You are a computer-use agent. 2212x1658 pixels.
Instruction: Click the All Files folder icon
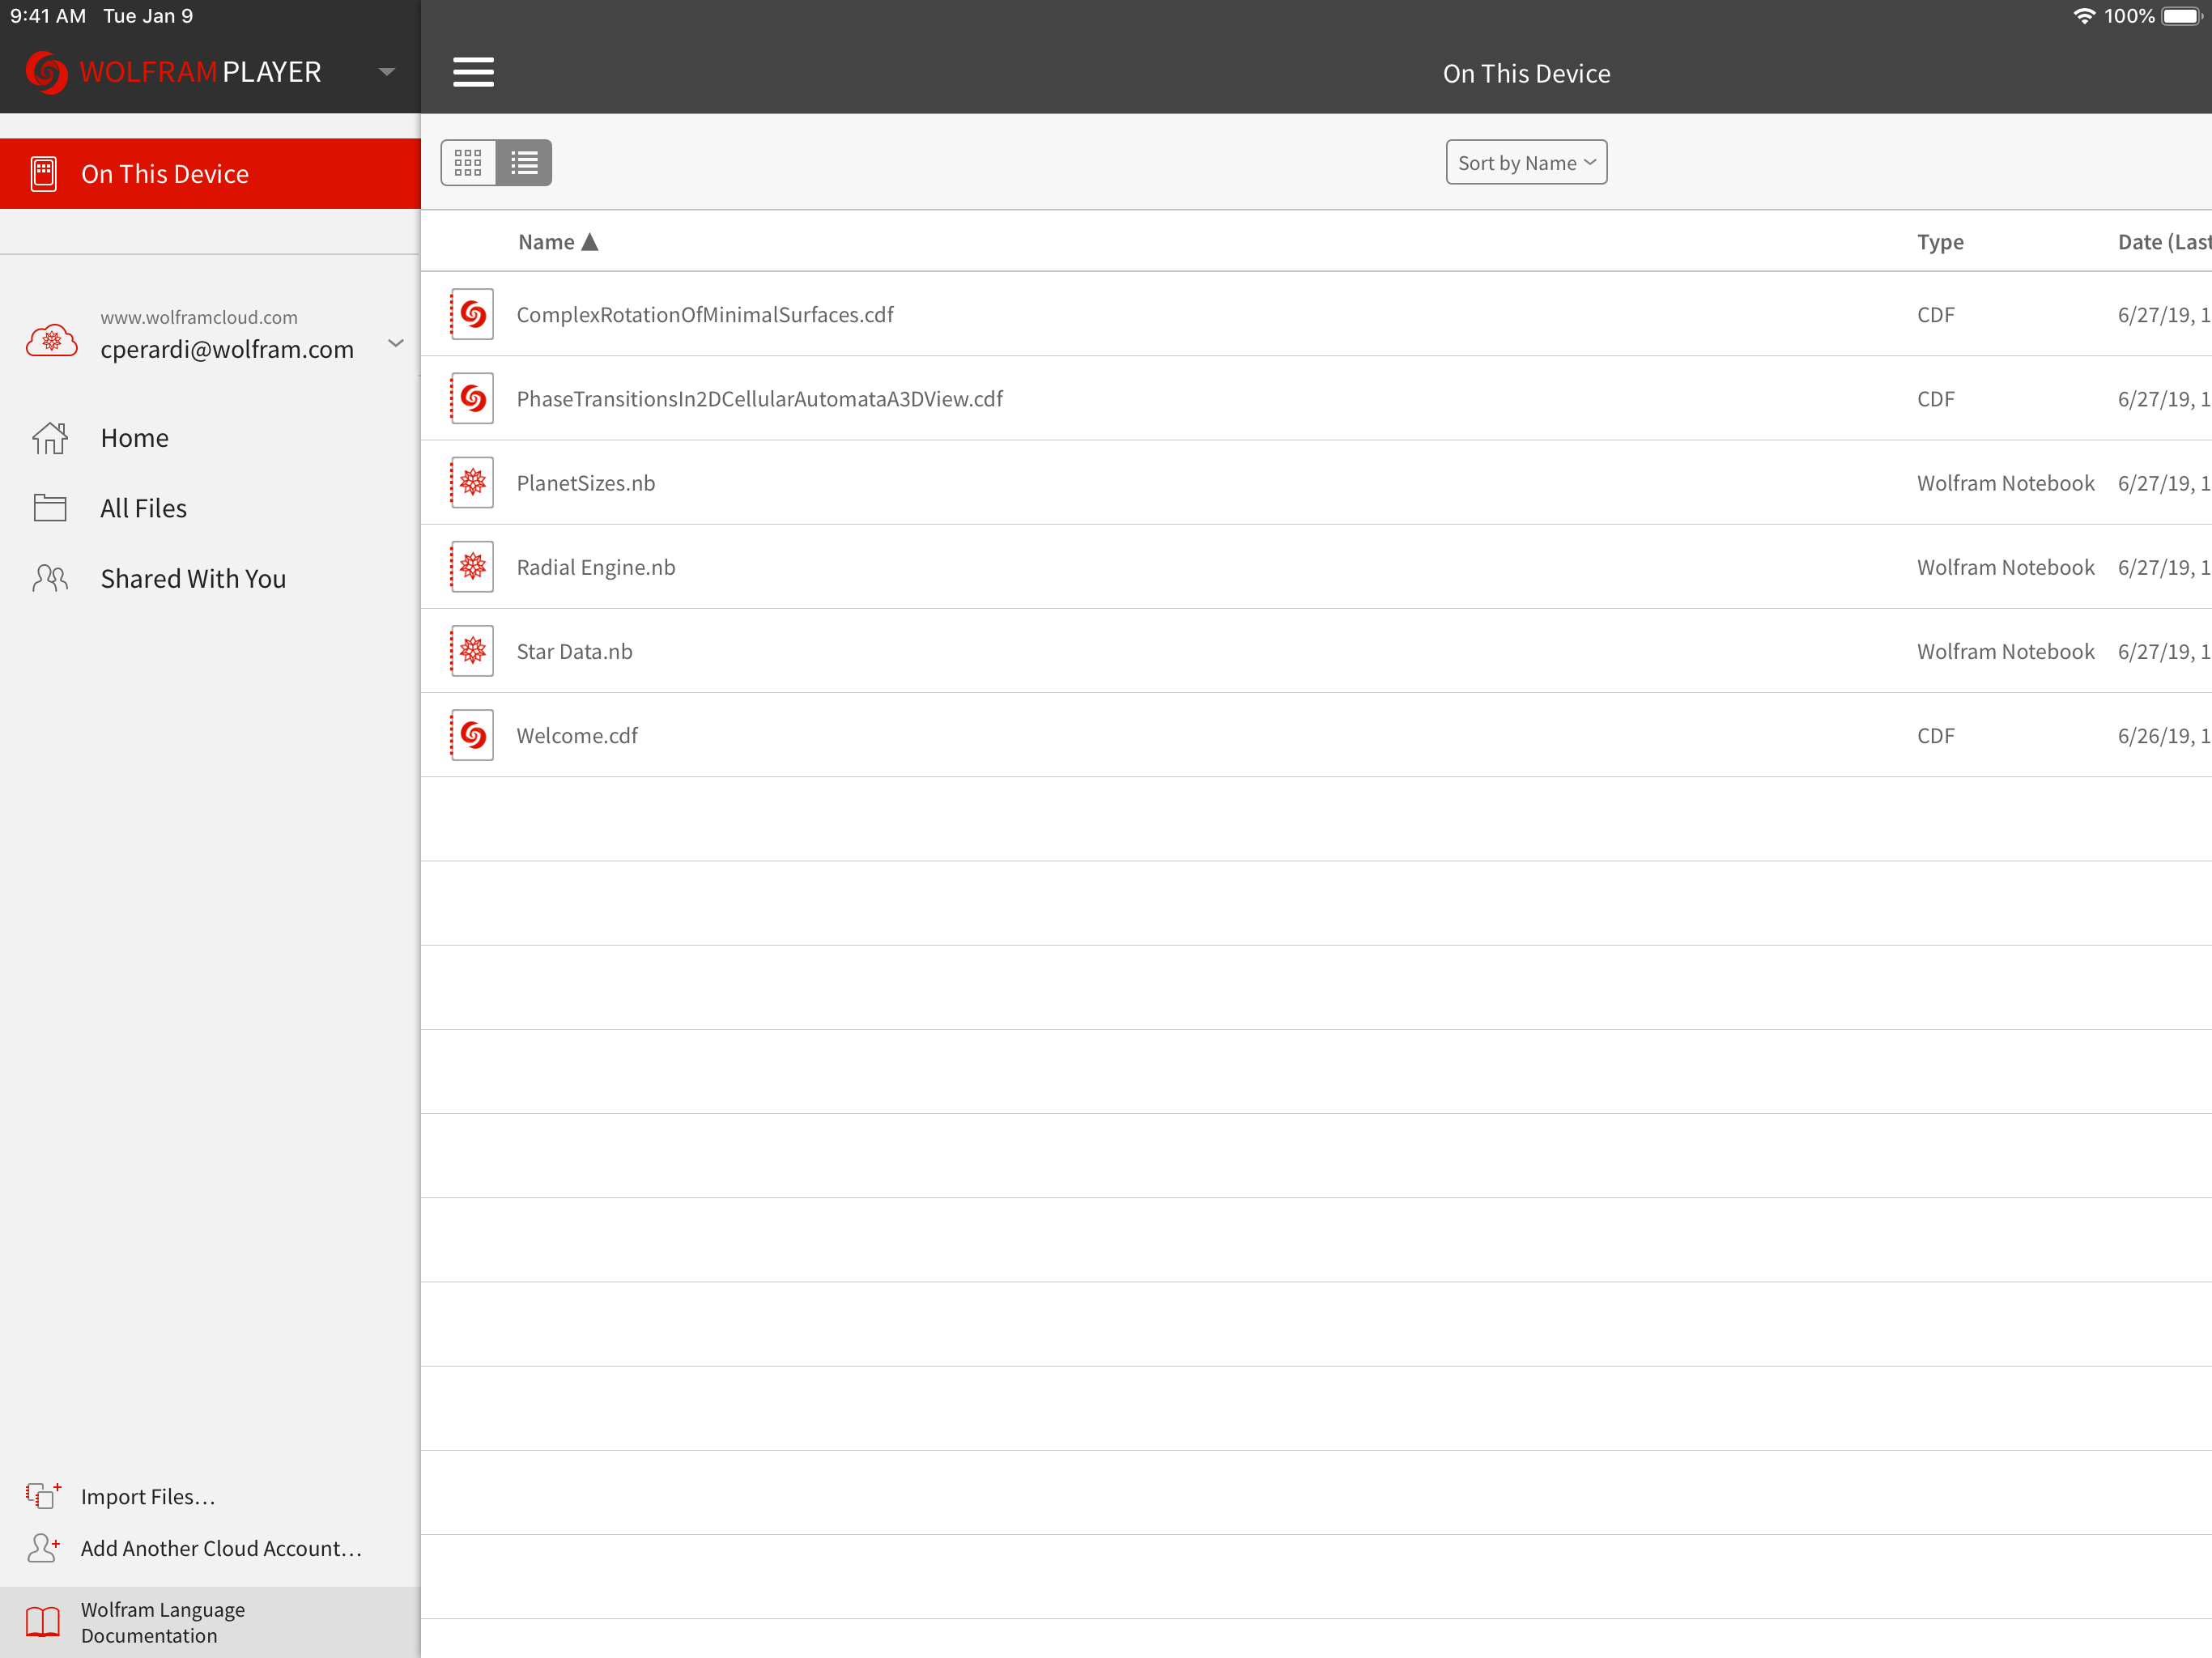click(x=50, y=508)
